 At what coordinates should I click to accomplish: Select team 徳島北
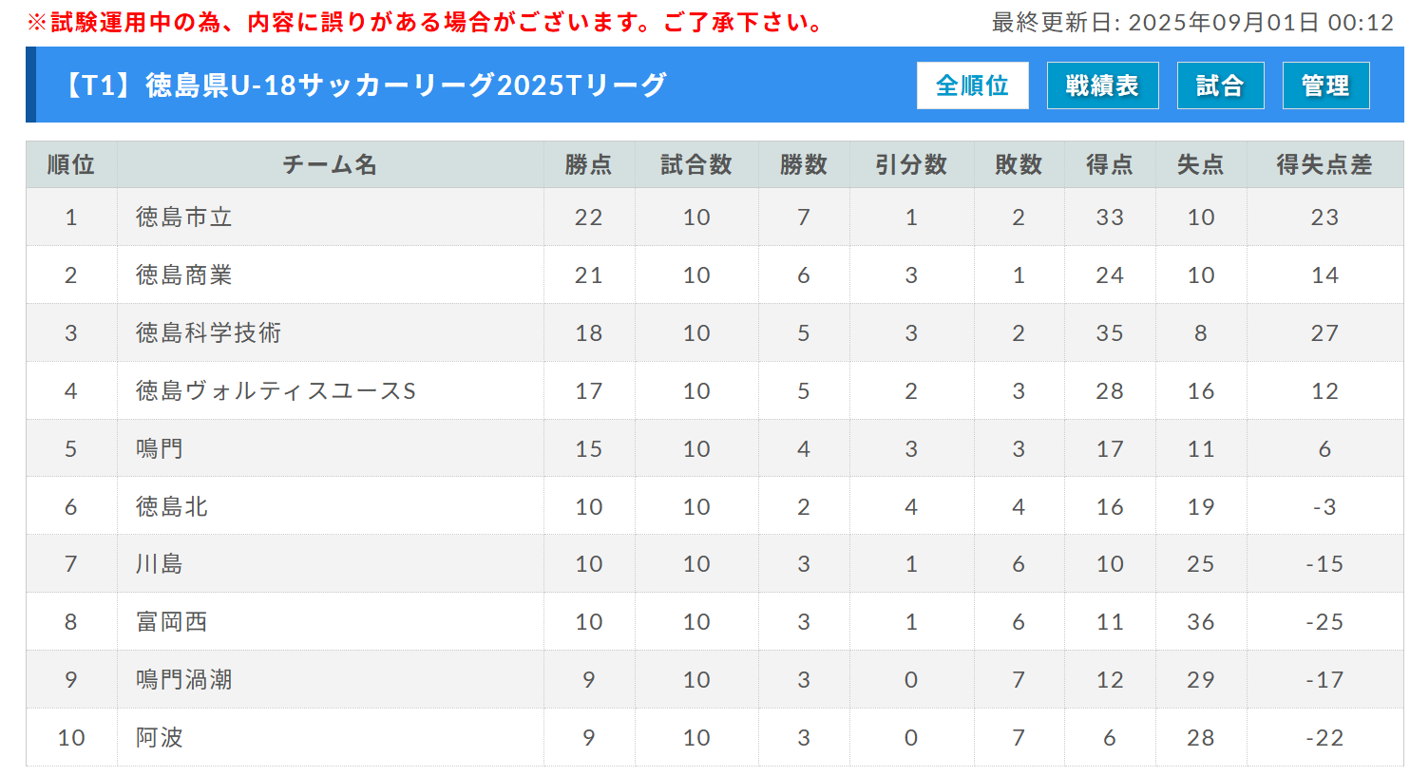172,507
